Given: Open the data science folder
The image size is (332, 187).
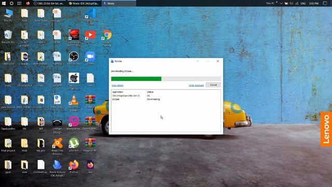Looking at the screenshot, I should (8, 102).
